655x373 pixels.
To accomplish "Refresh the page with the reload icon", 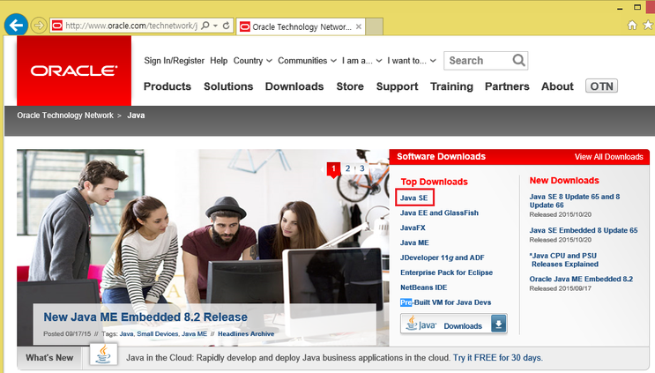I will [226, 26].
